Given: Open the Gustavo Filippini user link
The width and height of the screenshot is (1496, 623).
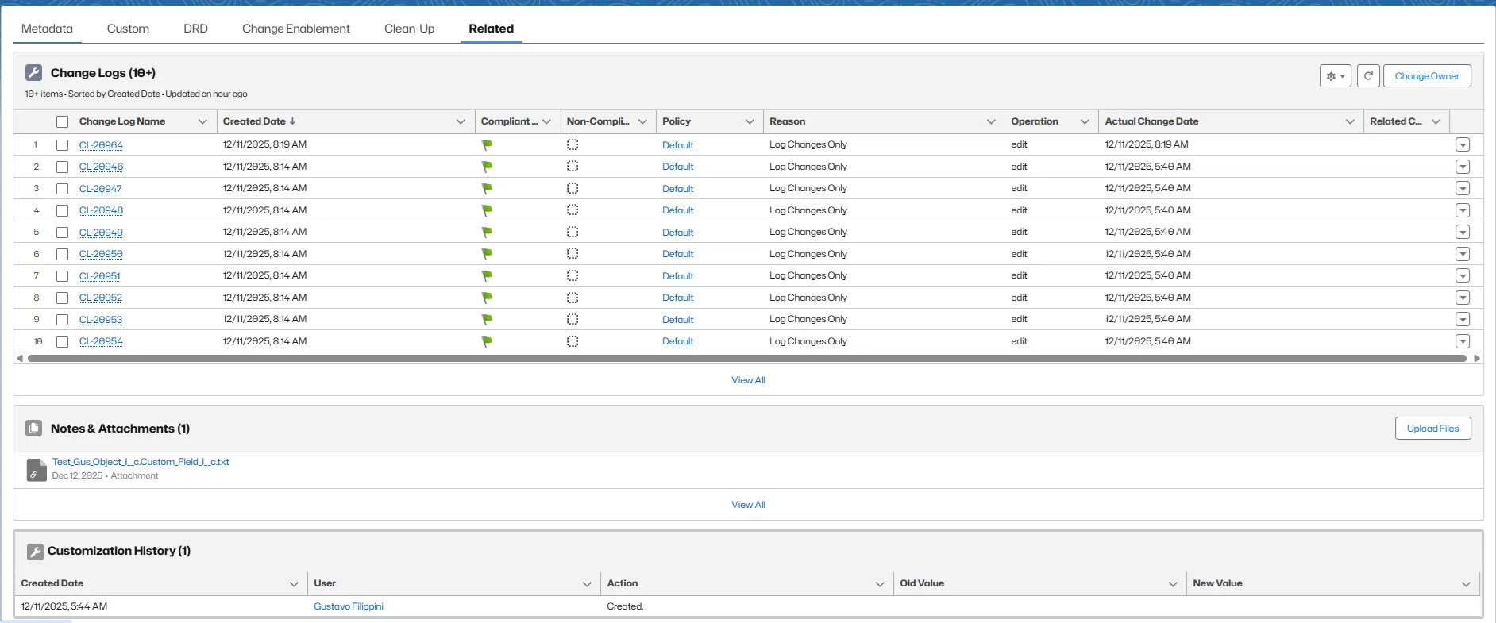Looking at the screenshot, I should (348, 606).
